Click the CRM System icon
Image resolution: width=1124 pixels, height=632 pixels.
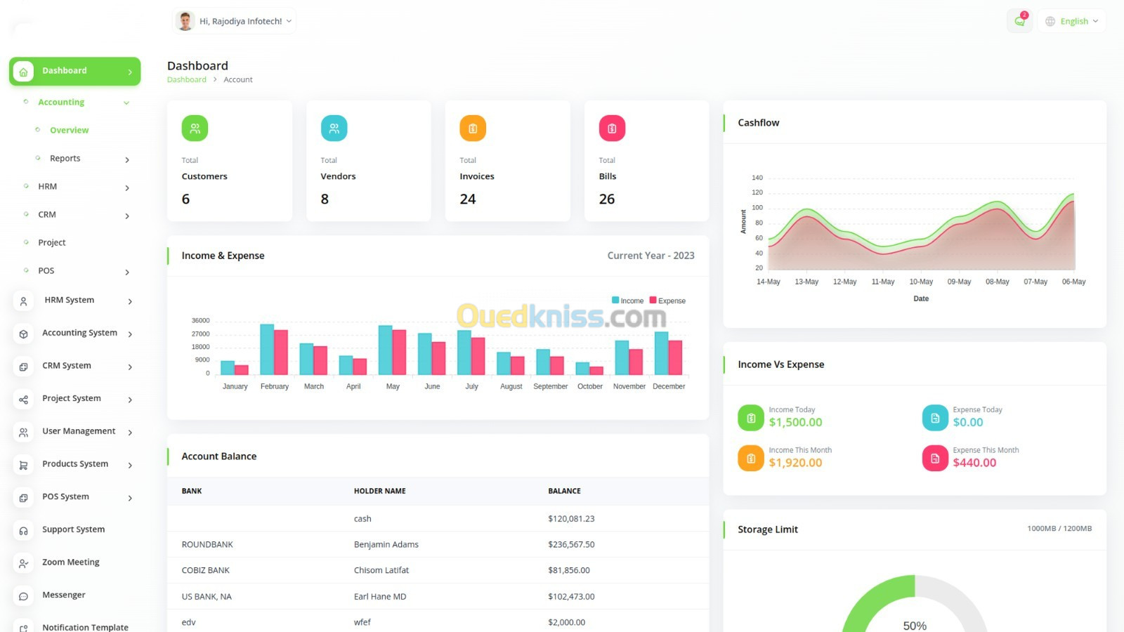point(23,367)
